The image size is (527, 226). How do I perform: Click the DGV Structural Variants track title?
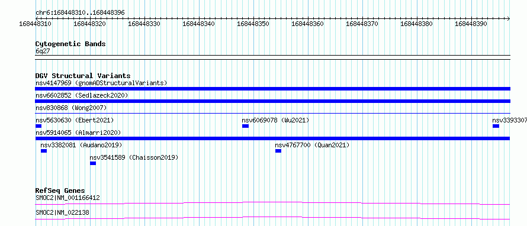pos(83,76)
